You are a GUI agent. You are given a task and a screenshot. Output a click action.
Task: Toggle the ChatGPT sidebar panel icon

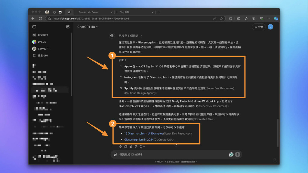[34, 27]
